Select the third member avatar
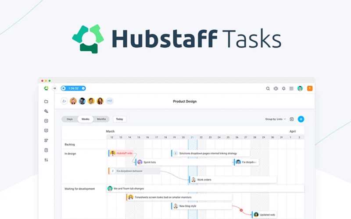Screen dimensions: 351x219 91,101
